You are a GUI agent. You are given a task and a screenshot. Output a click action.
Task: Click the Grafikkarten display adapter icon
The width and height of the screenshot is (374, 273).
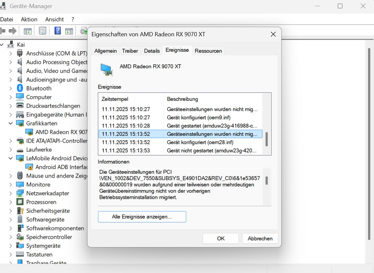pyautogui.click(x=20, y=123)
